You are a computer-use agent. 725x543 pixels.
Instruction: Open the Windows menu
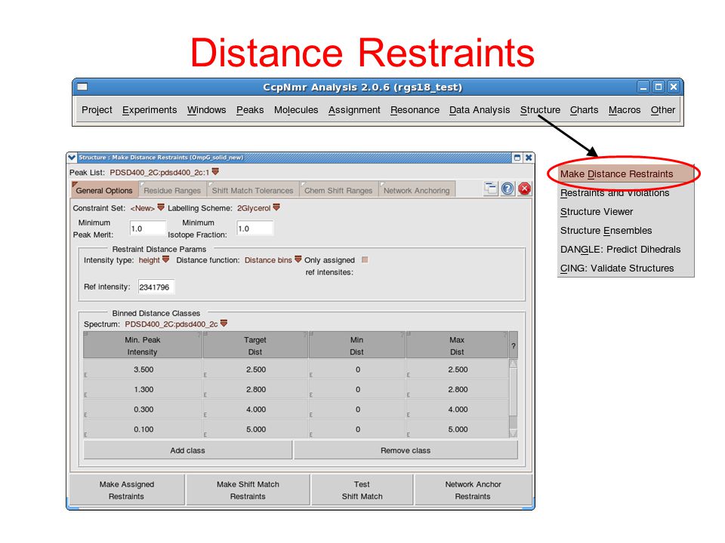tap(206, 110)
